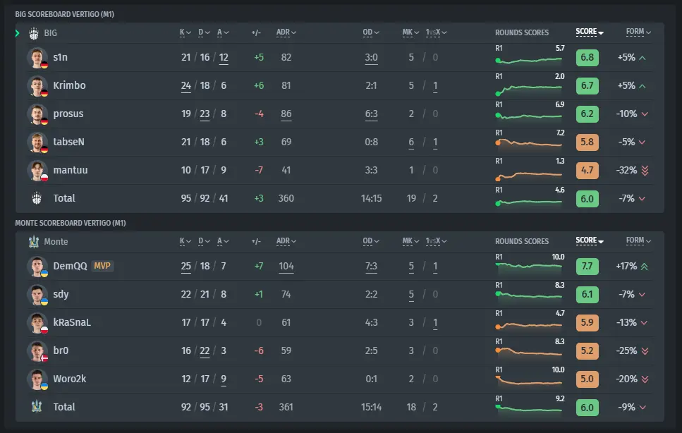Image resolution: width=682 pixels, height=433 pixels.
Task: Open kRaSnaL player avatar
Action: tap(37, 322)
